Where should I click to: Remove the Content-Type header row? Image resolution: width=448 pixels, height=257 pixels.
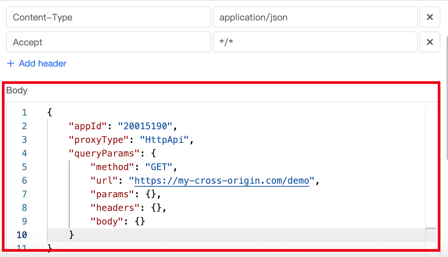coord(429,17)
